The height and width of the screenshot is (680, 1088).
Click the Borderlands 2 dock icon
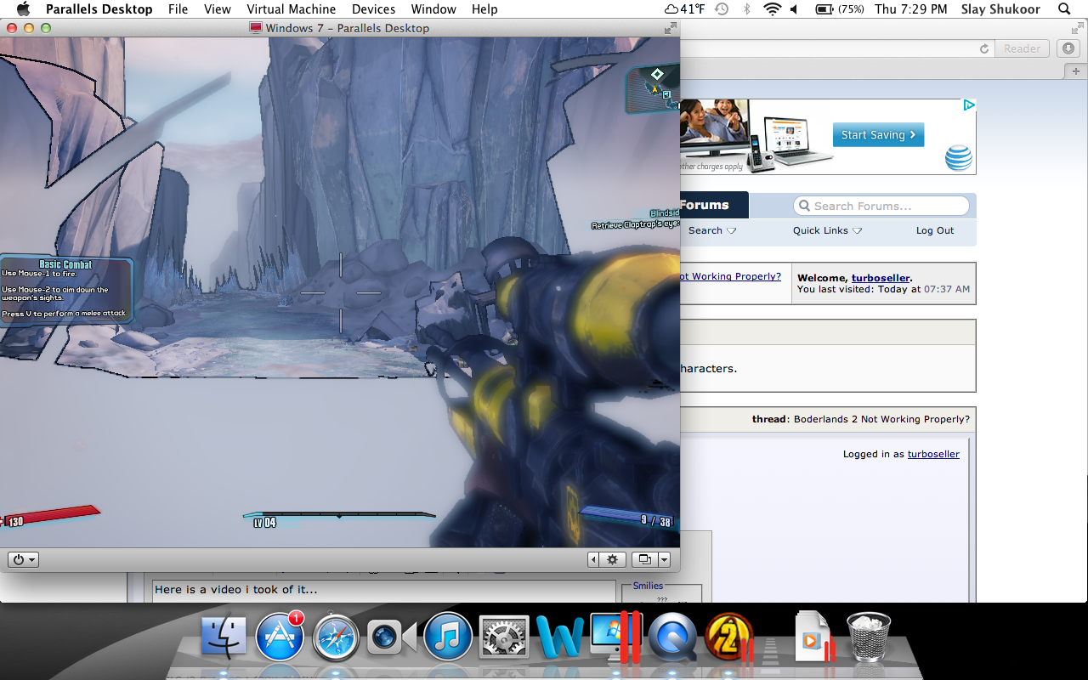728,637
